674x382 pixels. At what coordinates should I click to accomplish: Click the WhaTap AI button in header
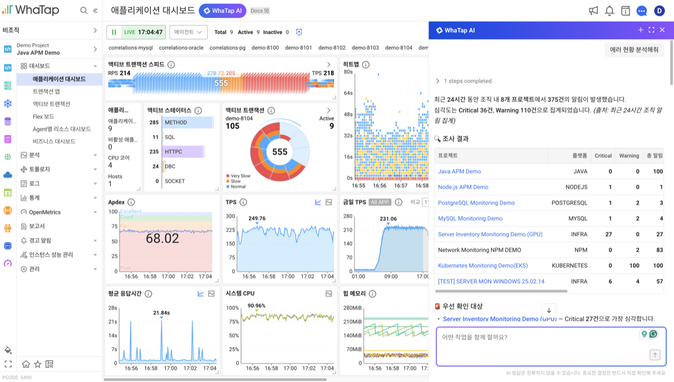[222, 11]
